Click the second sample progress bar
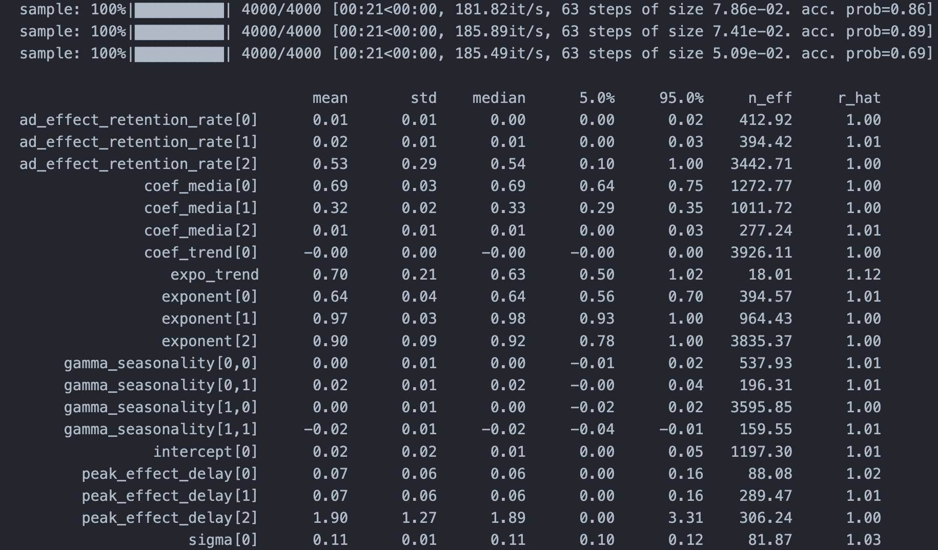Screen dimensions: 938x550 pyautogui.click(x=179, y=32)
